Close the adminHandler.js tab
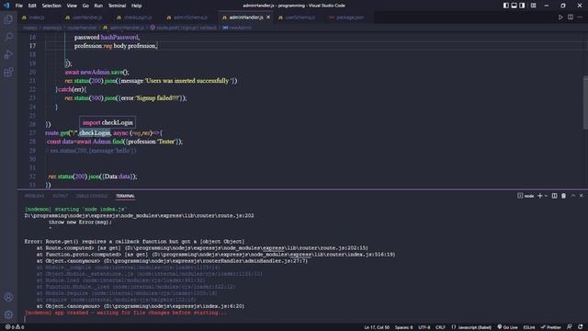588x331 pixels. pos(268,17)
